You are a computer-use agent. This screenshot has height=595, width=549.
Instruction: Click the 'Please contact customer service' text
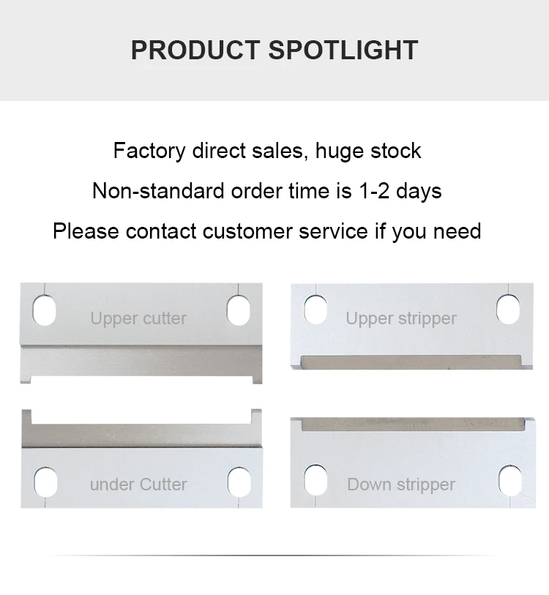[210, 231]
